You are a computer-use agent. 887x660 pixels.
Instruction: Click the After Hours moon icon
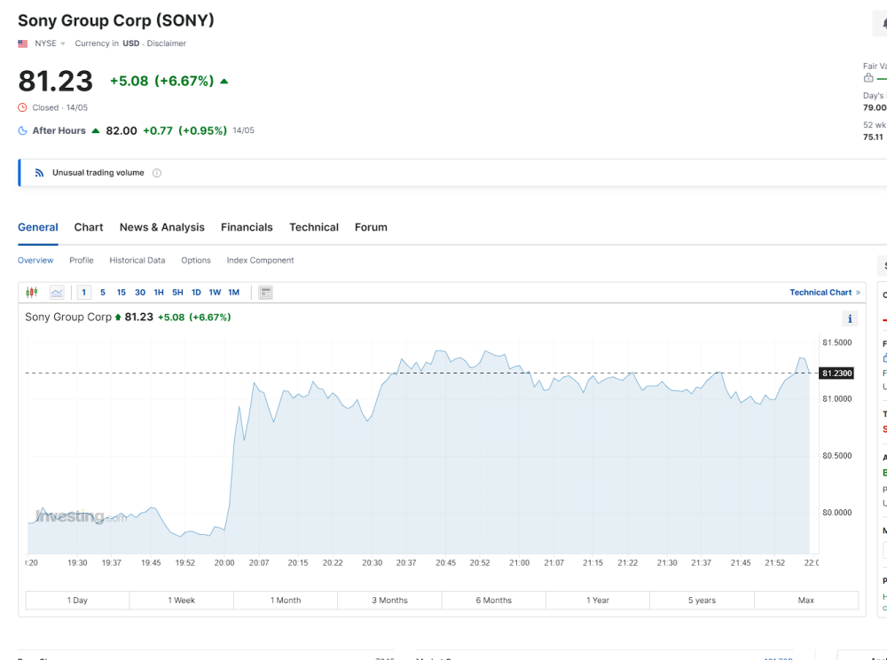[23, 130]
